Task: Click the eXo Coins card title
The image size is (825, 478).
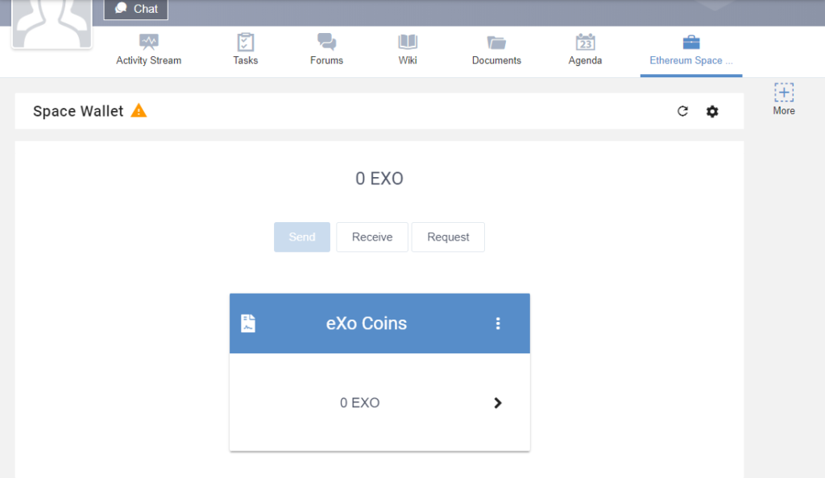Action: [367, 323]
